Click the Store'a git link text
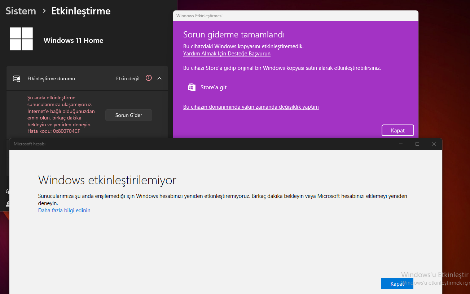The height and width of the screenshot is (294, 470). 214,87
